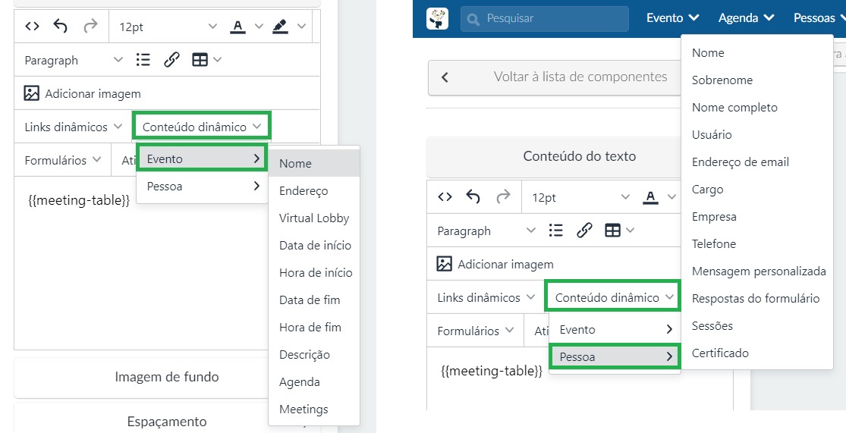Screen dimensions: 846x433
Task: Click bullet list icon in right editor
Action: tap(555, 231)
